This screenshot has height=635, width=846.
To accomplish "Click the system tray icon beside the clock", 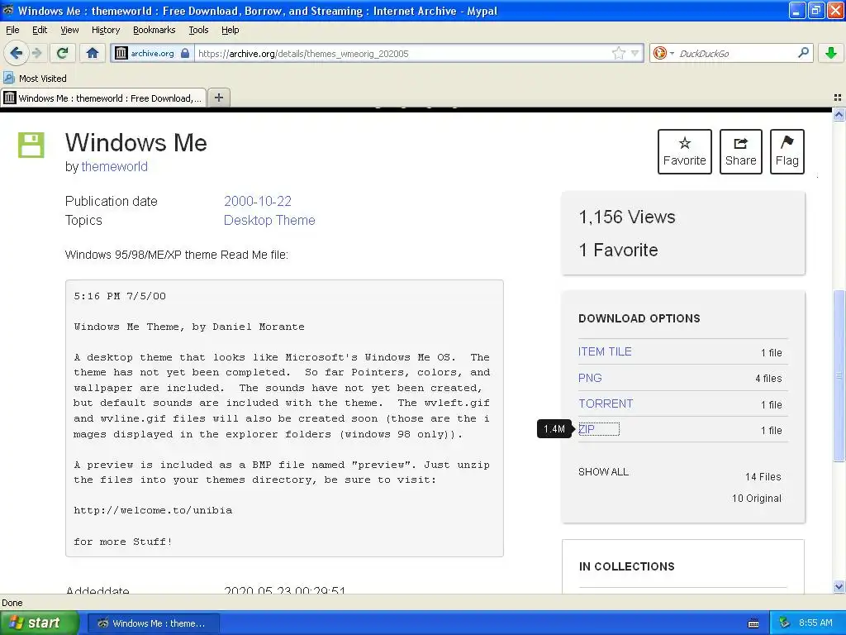I will [x=784, y=623].
